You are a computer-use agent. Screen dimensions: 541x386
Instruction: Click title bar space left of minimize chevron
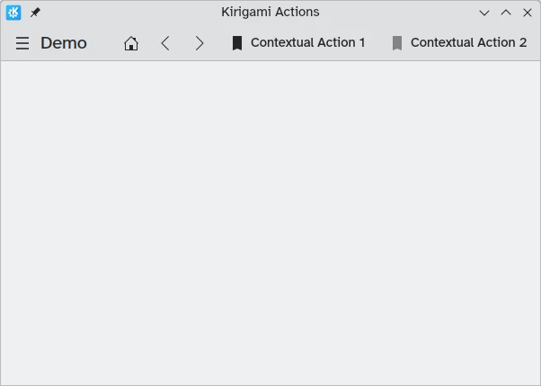coord(398,13)
